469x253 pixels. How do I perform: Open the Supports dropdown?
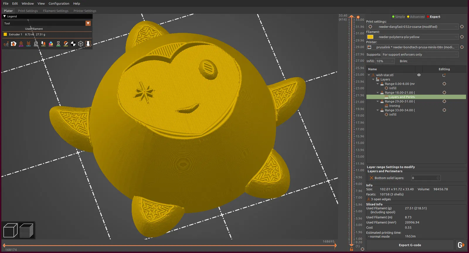(x=420, y=54)
